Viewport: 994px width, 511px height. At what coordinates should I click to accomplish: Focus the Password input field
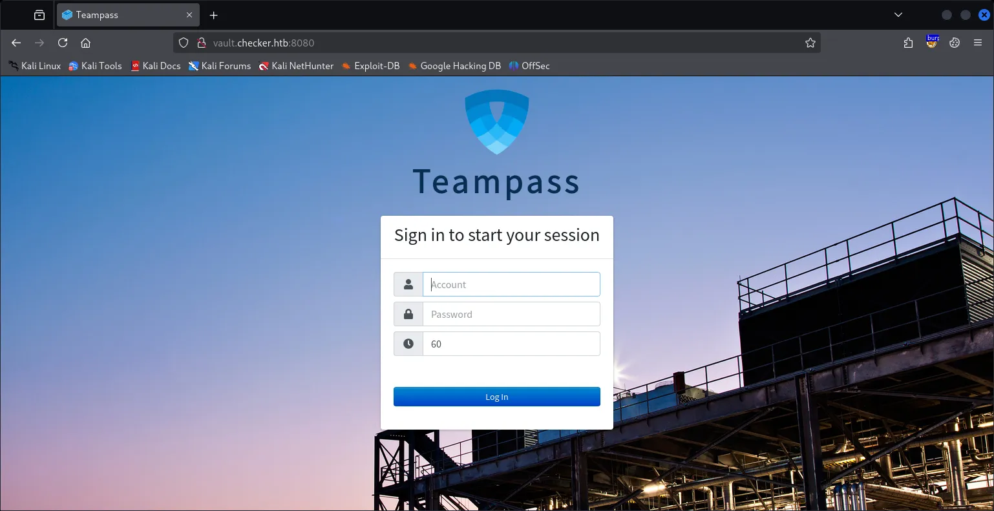(x=511, y=314)
